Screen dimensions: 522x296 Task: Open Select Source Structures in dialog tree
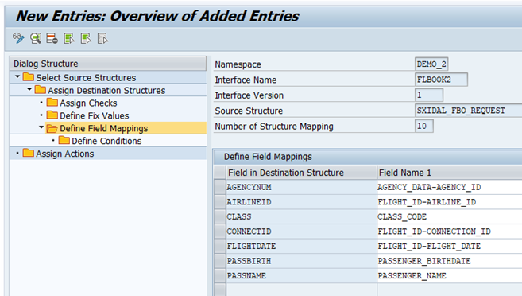coord(86,78)
